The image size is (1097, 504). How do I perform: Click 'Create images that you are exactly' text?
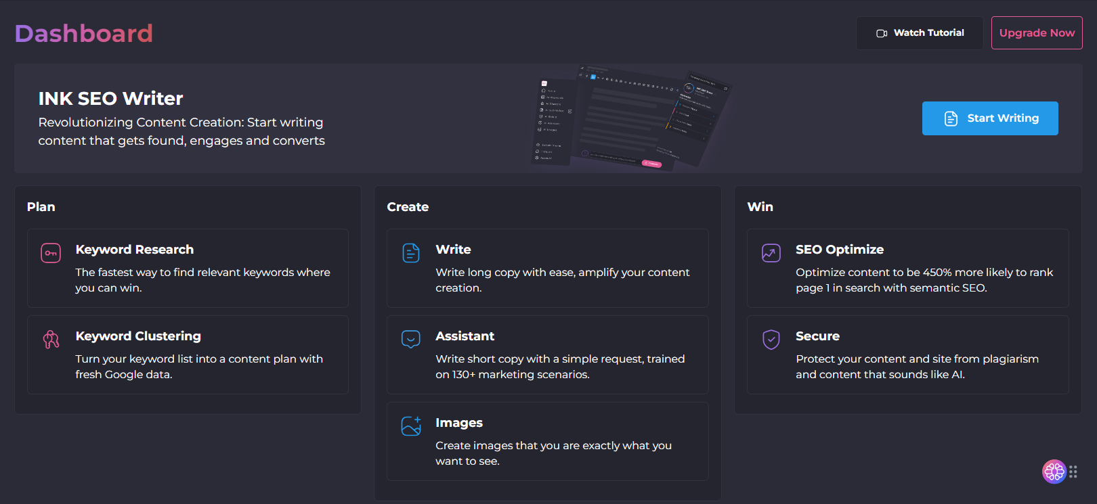tap(553, 453)
